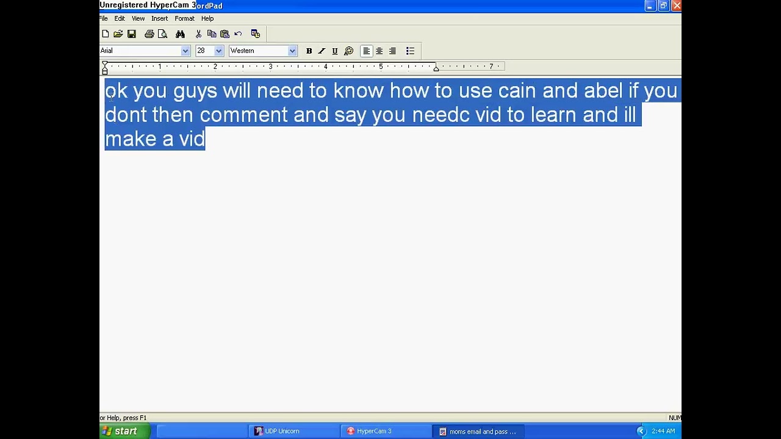Expand the Western script dropdown
The image size is (781, 439).
(x=292, y=51)
